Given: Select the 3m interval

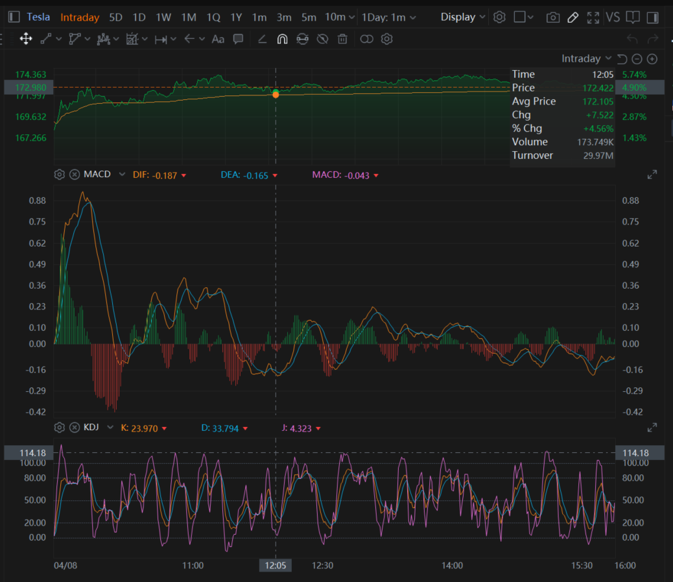Looking at the screenshot, I should (x=284, y=18).
